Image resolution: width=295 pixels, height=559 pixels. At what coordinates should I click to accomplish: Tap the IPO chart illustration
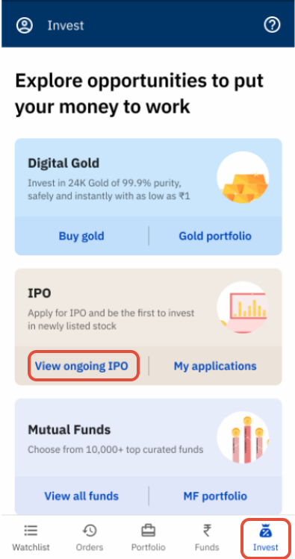click(243, 307)
